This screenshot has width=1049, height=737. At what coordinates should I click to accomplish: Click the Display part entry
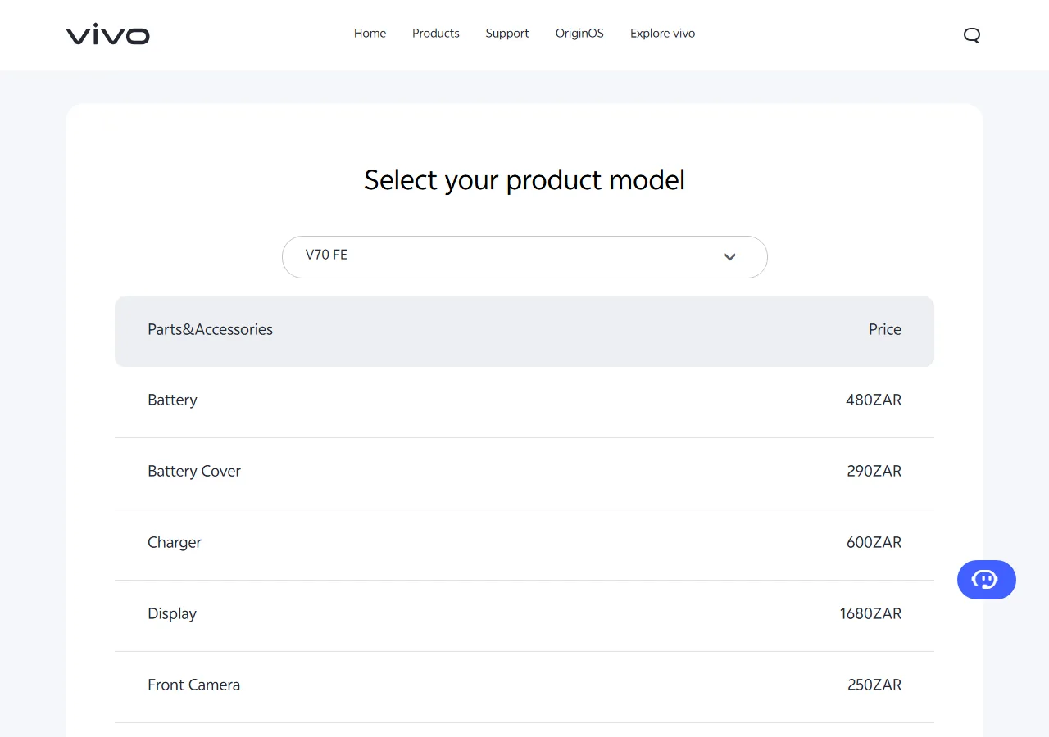(172, 613)
